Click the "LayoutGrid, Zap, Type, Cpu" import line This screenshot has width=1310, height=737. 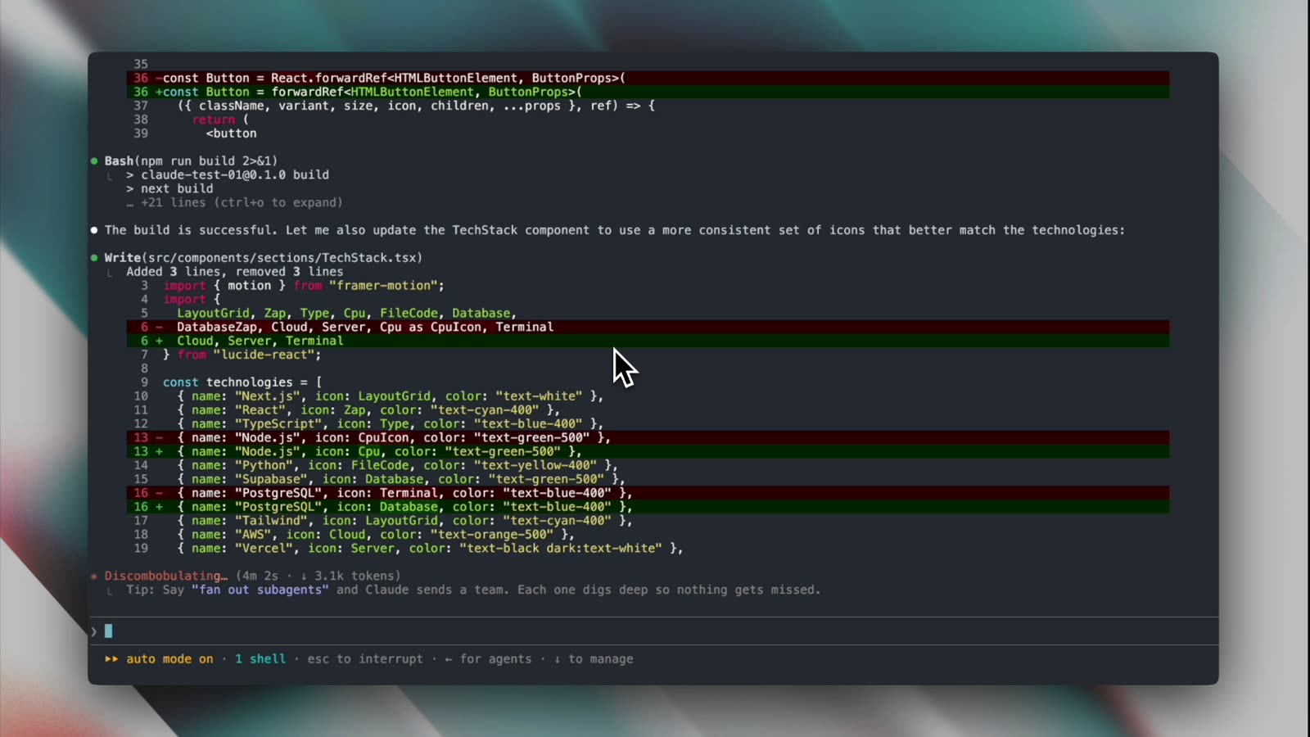[347, 313]
